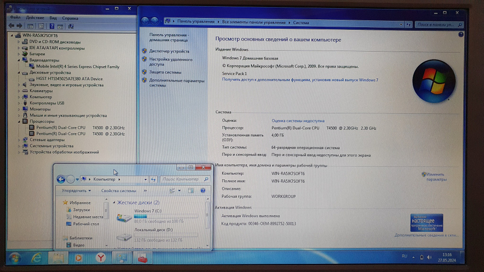Click the blue Help icon in Device Manager toolbar
484x272 pixels.
[x=52, y=27]
